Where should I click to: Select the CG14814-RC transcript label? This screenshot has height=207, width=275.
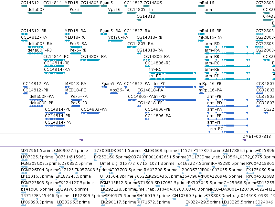56,57
